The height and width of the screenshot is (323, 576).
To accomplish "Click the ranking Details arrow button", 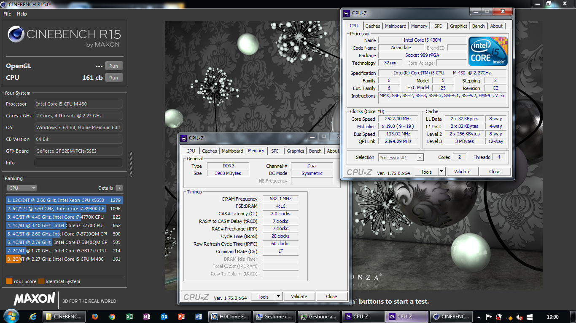I will click(x=119, y=188).
